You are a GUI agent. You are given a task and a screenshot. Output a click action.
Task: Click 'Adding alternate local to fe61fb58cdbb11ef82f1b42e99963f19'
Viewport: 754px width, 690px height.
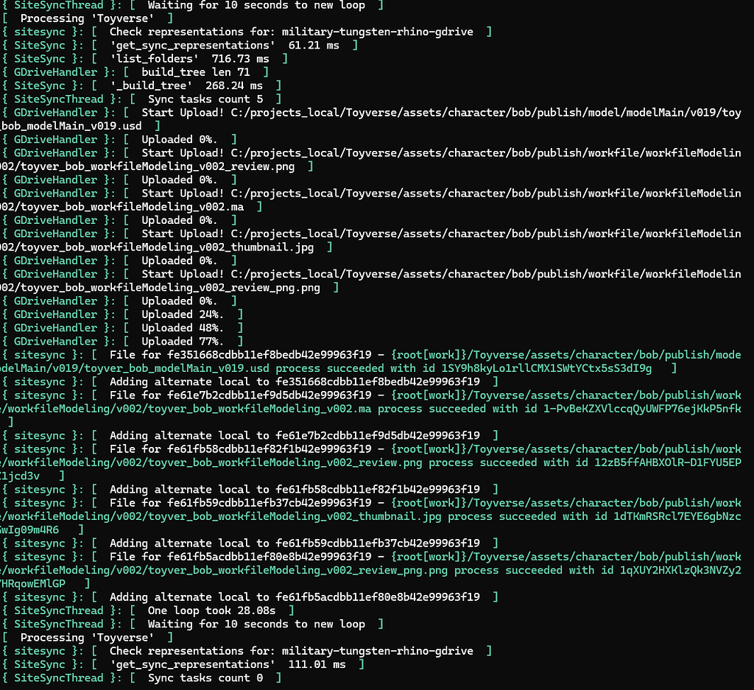(295, 489)
